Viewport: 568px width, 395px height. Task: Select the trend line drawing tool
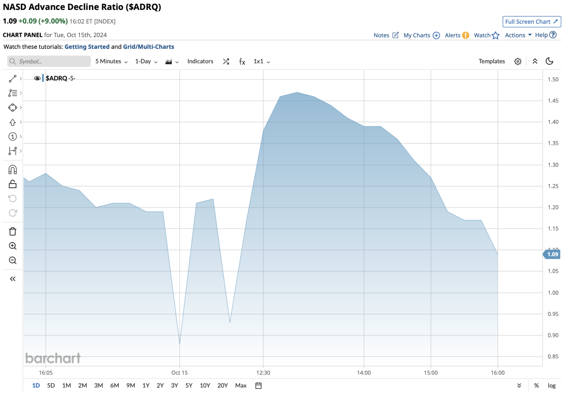click(13, 79)
